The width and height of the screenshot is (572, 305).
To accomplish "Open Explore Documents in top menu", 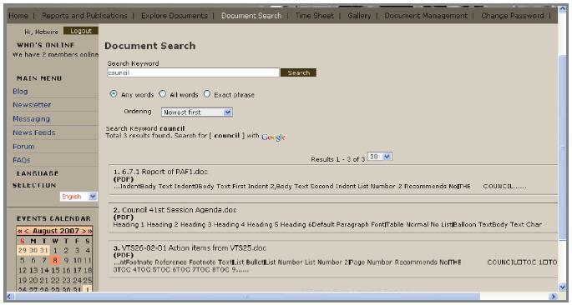I will point(175,16).
